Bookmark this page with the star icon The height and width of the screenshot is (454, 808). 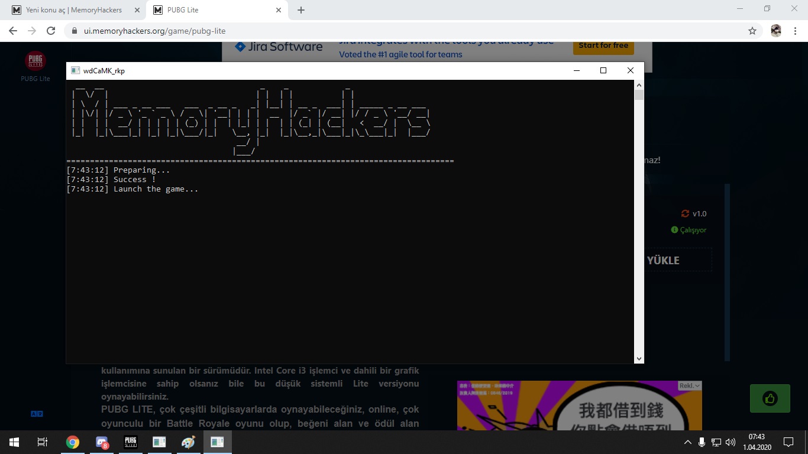[x=752, y=31]
